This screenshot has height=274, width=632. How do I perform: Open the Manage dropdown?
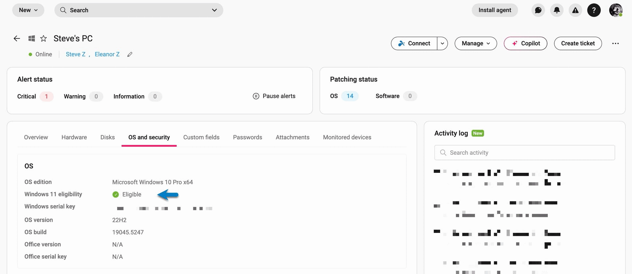(476, 43)
